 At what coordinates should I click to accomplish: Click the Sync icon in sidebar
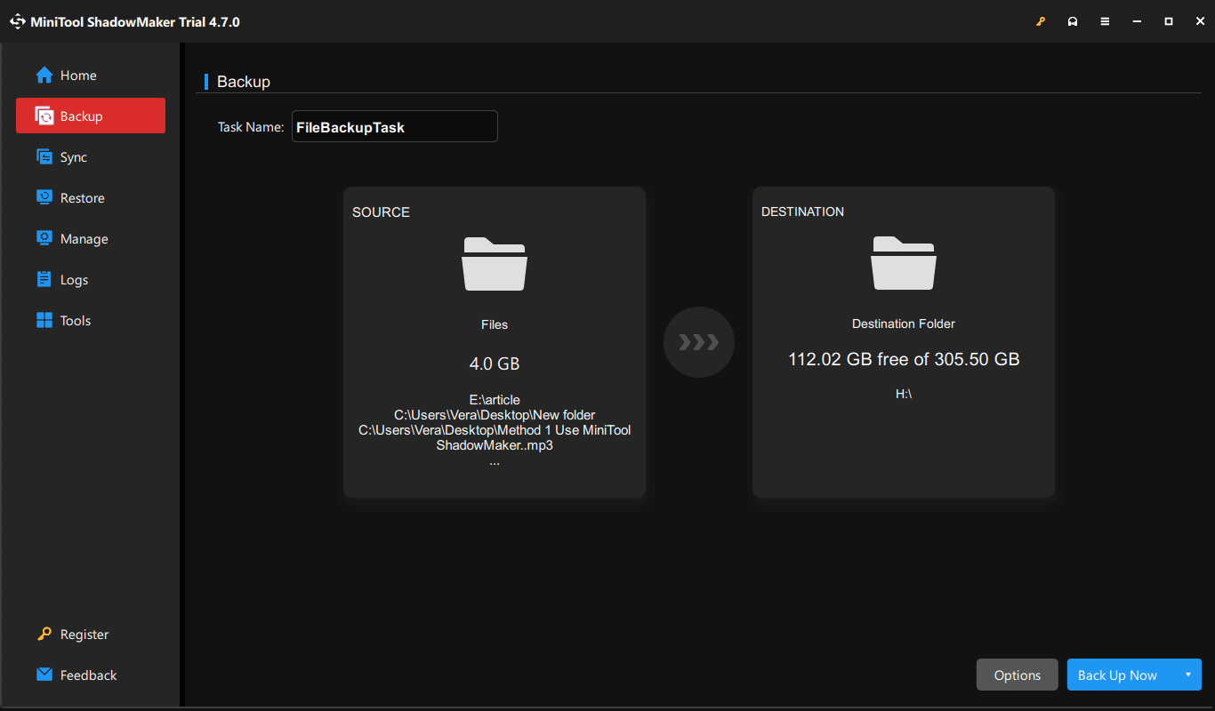point(44,157)
